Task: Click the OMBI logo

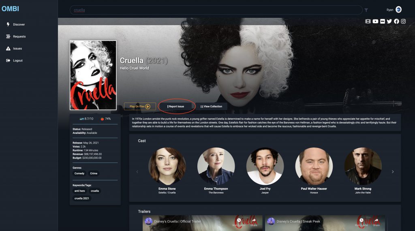Action: click(10, 9)
